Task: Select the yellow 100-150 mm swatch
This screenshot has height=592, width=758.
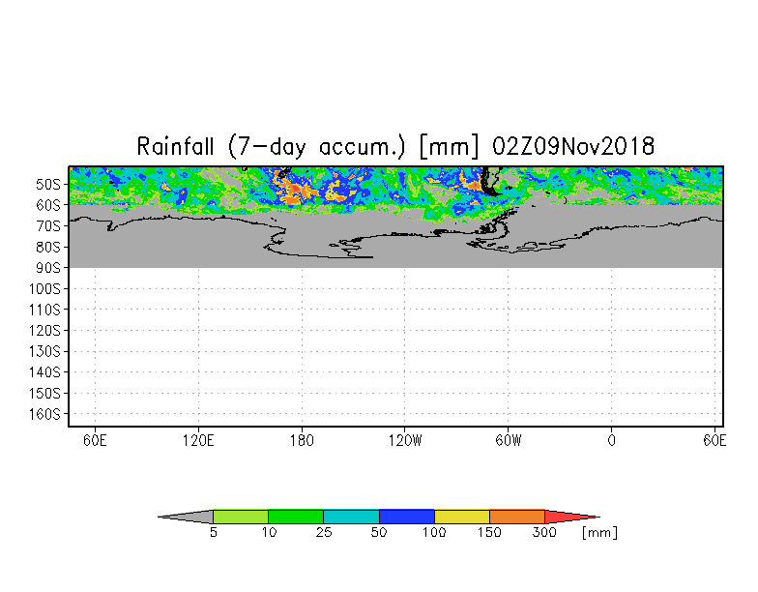Action: tap(462, 517)
